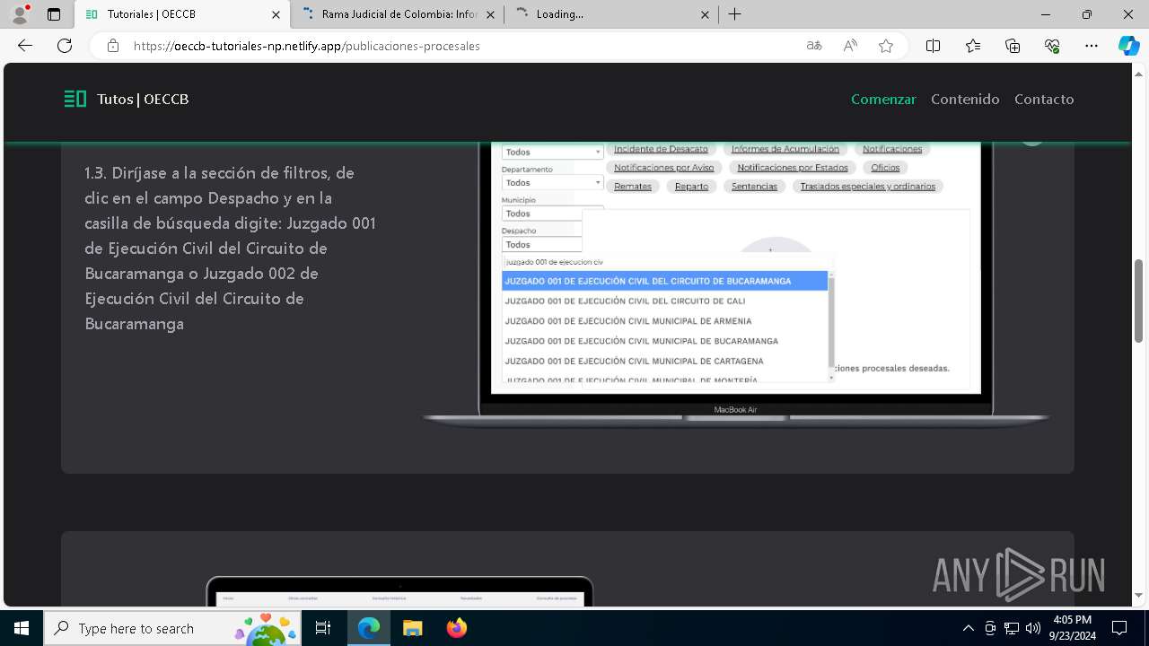
Task: Expand the Departamento Todos dropdown
Action: [552, 182]
